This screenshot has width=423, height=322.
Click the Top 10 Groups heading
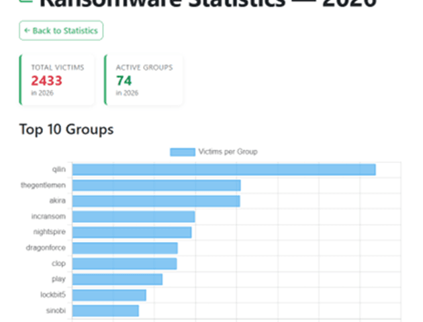coord(66,129)
